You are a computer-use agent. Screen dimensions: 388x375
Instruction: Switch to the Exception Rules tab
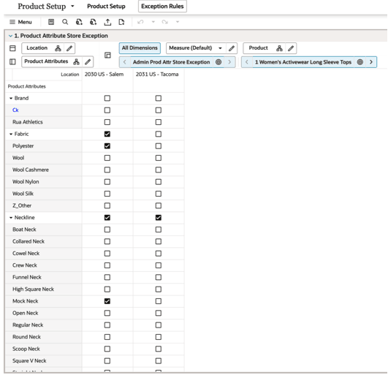162,7
